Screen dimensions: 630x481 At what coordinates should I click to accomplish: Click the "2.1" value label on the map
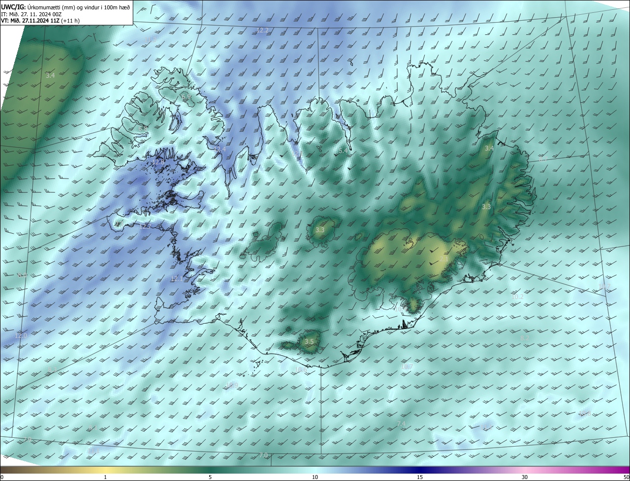tap(444, 259)
